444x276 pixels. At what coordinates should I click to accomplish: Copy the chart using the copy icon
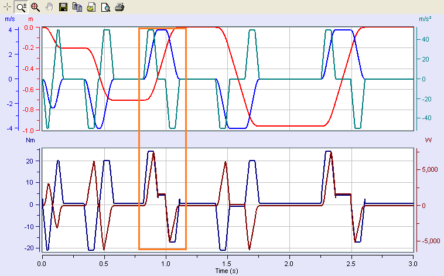pos(77,7)
